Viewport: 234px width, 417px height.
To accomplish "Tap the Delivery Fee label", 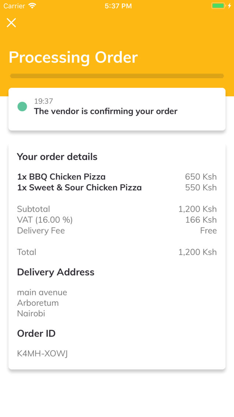I will pyautogui.click(x=41, y=231).
